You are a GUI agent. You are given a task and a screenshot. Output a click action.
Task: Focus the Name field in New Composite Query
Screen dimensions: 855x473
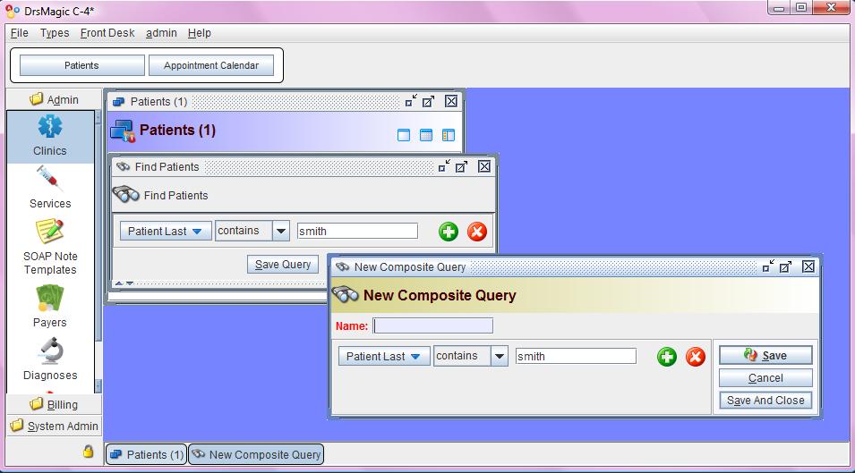pyautogui.click(x=433, y=325)
